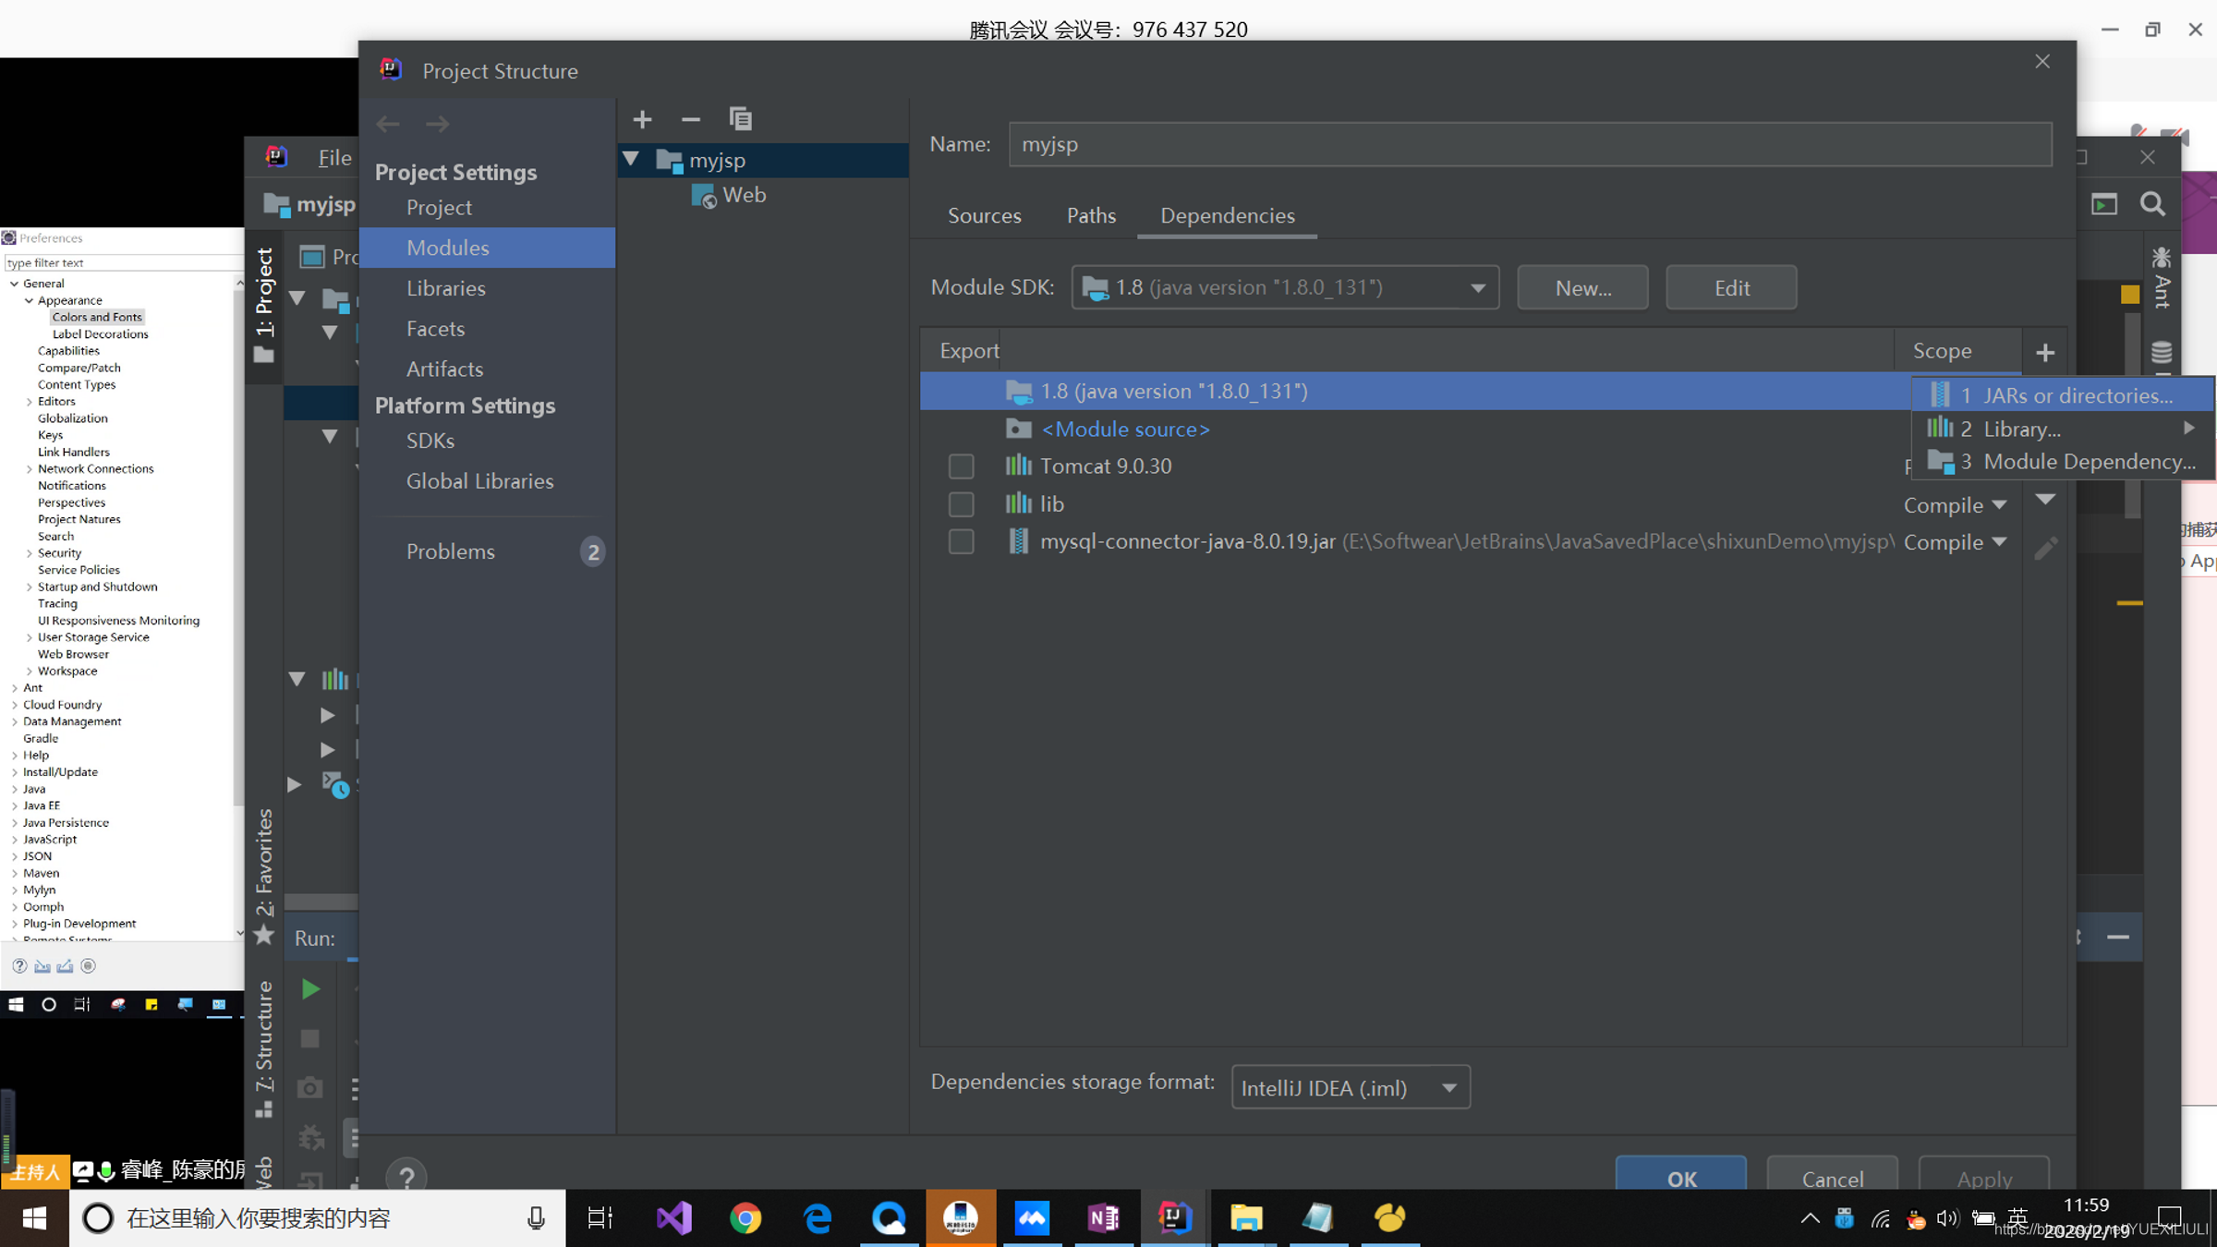This screenshot has width=2217, height=1247.
Task: Choose Module Dependency menu item
Action: pyautogui.click(x=2062, y=462)
